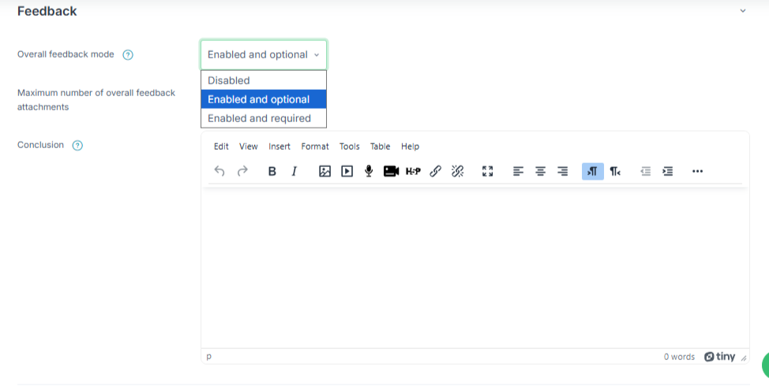This screenshot has width=769, height=386.
Task: Open the Help menu
Action: click(410, 147)
